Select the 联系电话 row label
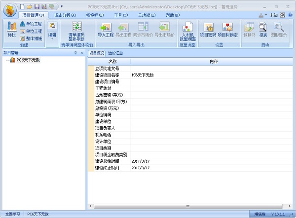The image size is (296, 218). (x=103, y=135)
